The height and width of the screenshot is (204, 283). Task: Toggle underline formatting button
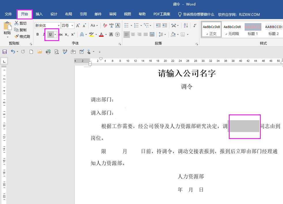[50, 35]
